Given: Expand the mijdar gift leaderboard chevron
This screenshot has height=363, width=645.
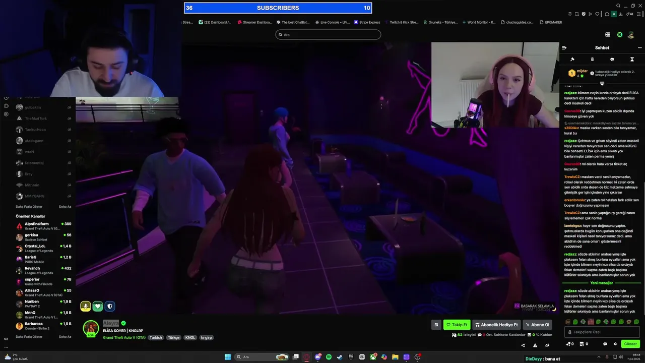Looking at the screenshot, I should [x=602, y=83].
